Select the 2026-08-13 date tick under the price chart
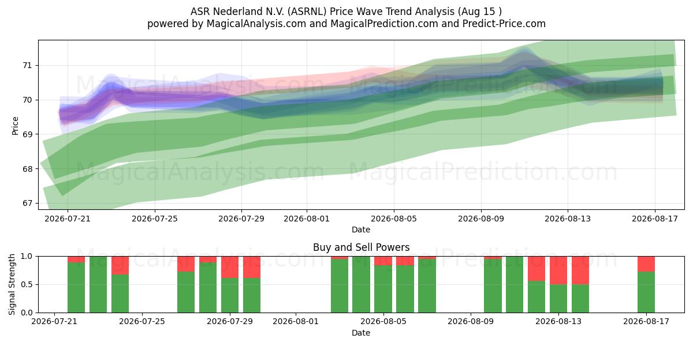Image resolution: width=693 pixels, height=346 pixels. tap(568, 219)
